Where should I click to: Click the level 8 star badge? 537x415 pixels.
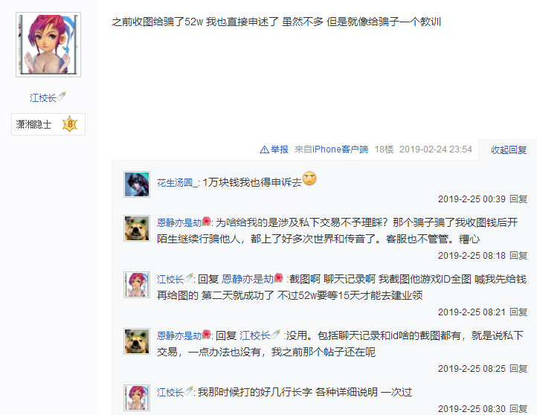pyautogui.click(x=70, y=124)
